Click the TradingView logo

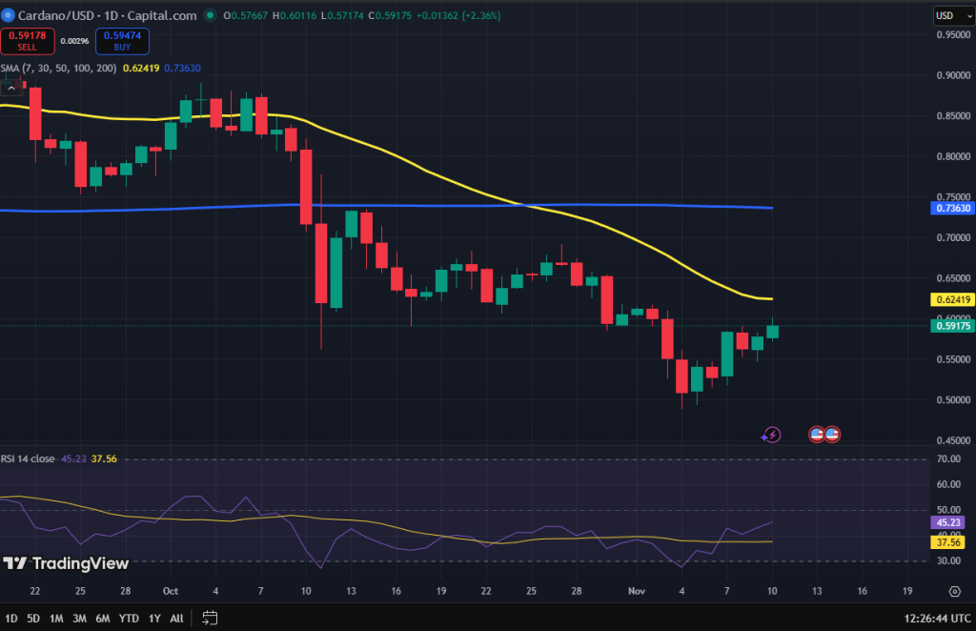pos(66,563)
